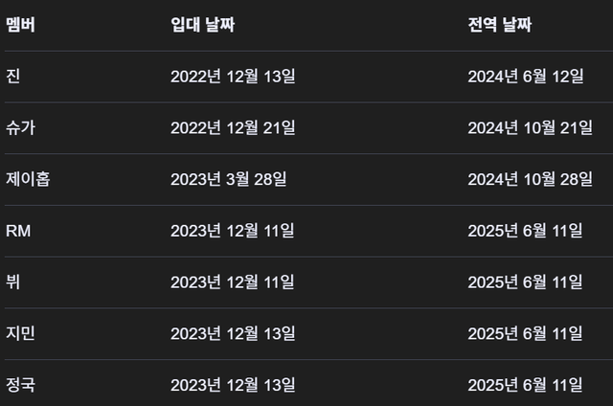Select the RM member name cell

tap(19, 231)
